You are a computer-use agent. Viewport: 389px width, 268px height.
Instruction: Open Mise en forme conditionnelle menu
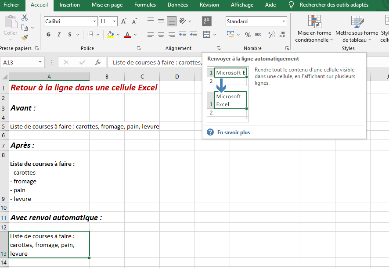(x=314, y=29)
